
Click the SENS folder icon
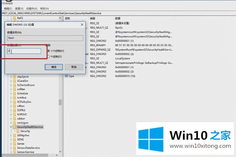[14, 139]
